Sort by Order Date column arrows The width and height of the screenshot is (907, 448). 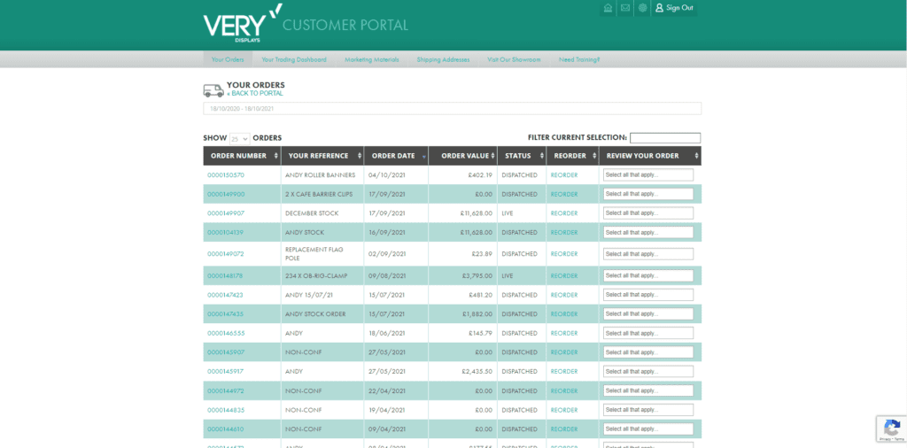[424, 156]
